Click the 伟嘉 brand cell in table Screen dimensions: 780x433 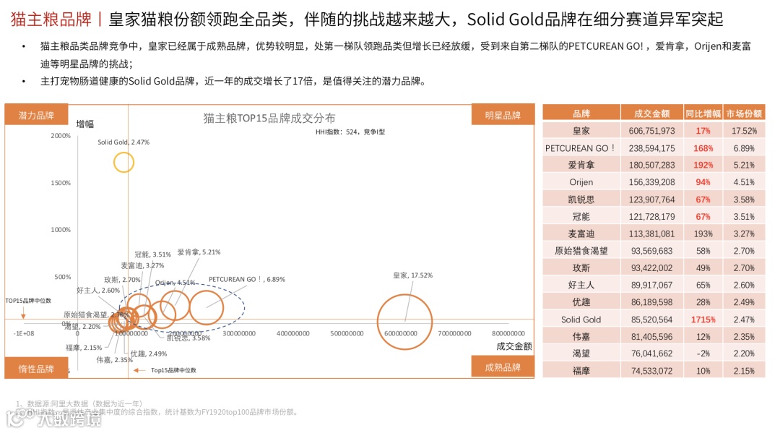click(x=581, y=336)
